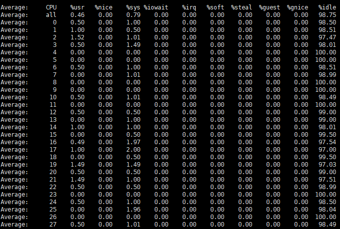Click the 97.47 %idle value for CPU 2
340x229 pixels.
click(x=327, y=37)
